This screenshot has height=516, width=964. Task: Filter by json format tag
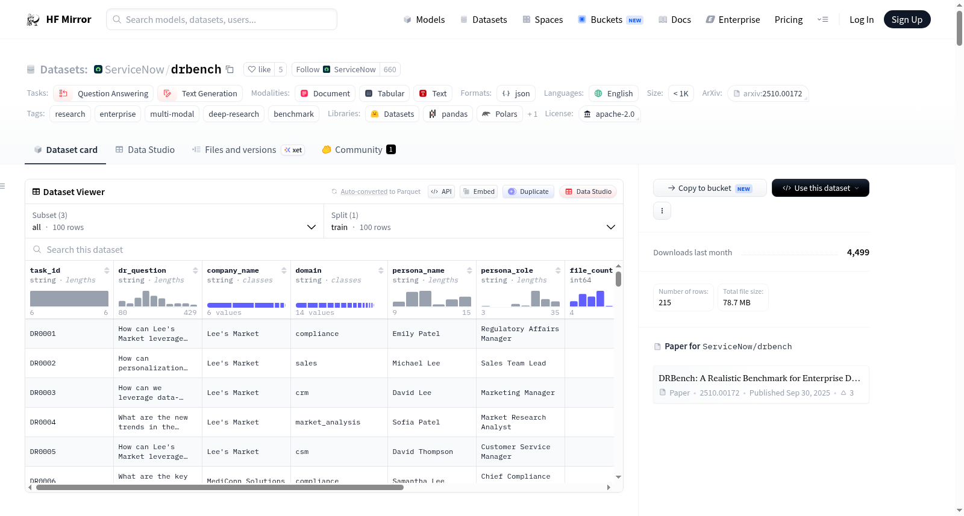tap(516, 93)
